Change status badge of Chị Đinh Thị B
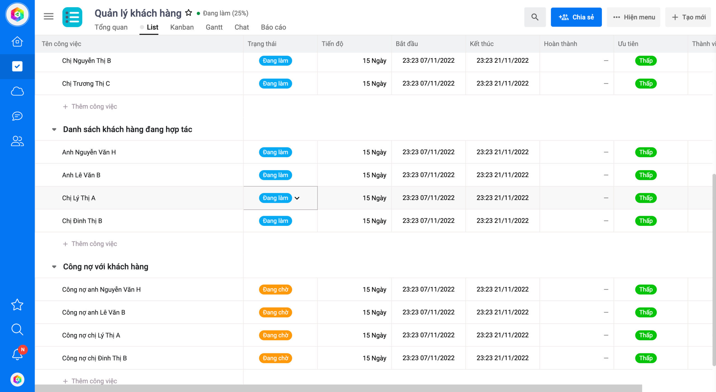 pos(275,221)
